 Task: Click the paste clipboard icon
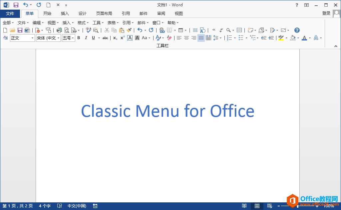coord(122,30)
